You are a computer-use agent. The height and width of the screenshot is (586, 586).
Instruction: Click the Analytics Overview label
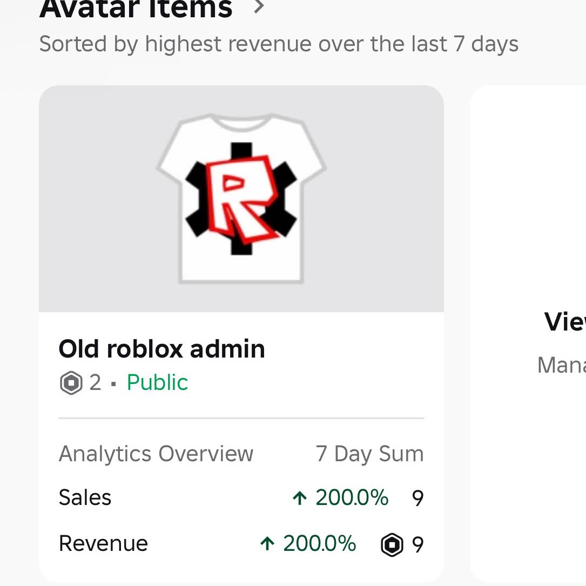156,454
